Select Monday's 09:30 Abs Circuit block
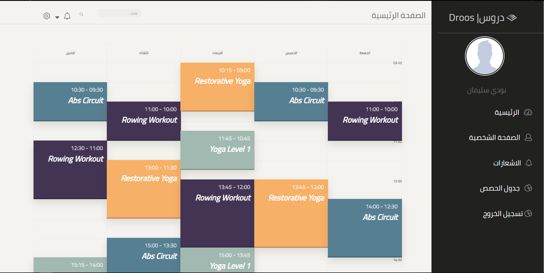 coord(70,101)
